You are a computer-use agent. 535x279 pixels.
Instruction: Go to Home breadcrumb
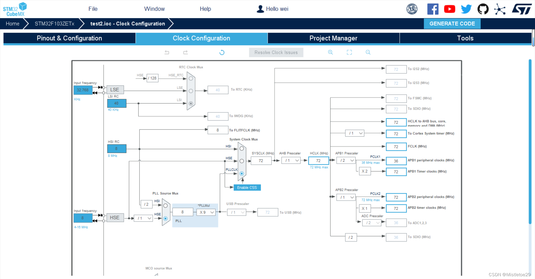13,24
